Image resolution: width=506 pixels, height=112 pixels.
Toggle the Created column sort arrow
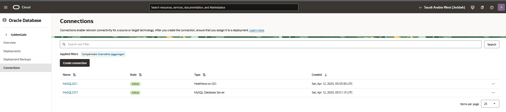click(326, 75)
